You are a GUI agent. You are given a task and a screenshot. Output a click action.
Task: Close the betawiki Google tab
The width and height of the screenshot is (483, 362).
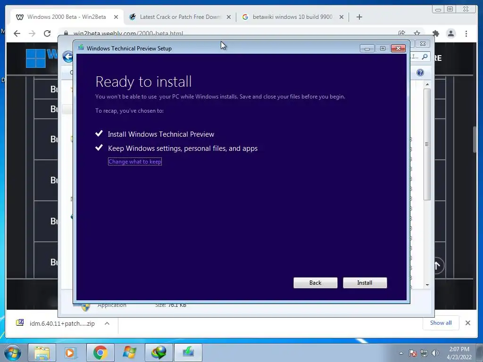tap(341, 17)
